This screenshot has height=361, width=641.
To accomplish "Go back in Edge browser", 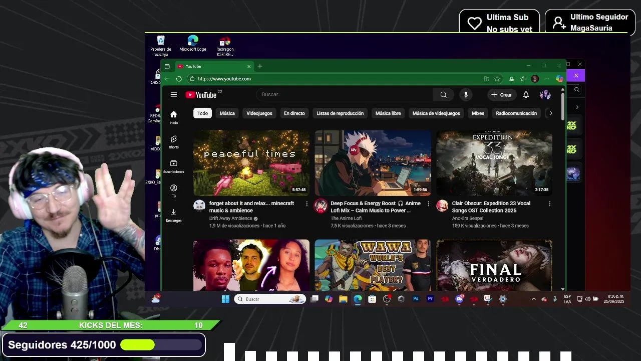I will [x=167, y=79].
